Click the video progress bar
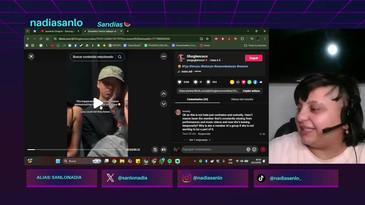 point(75,149)
